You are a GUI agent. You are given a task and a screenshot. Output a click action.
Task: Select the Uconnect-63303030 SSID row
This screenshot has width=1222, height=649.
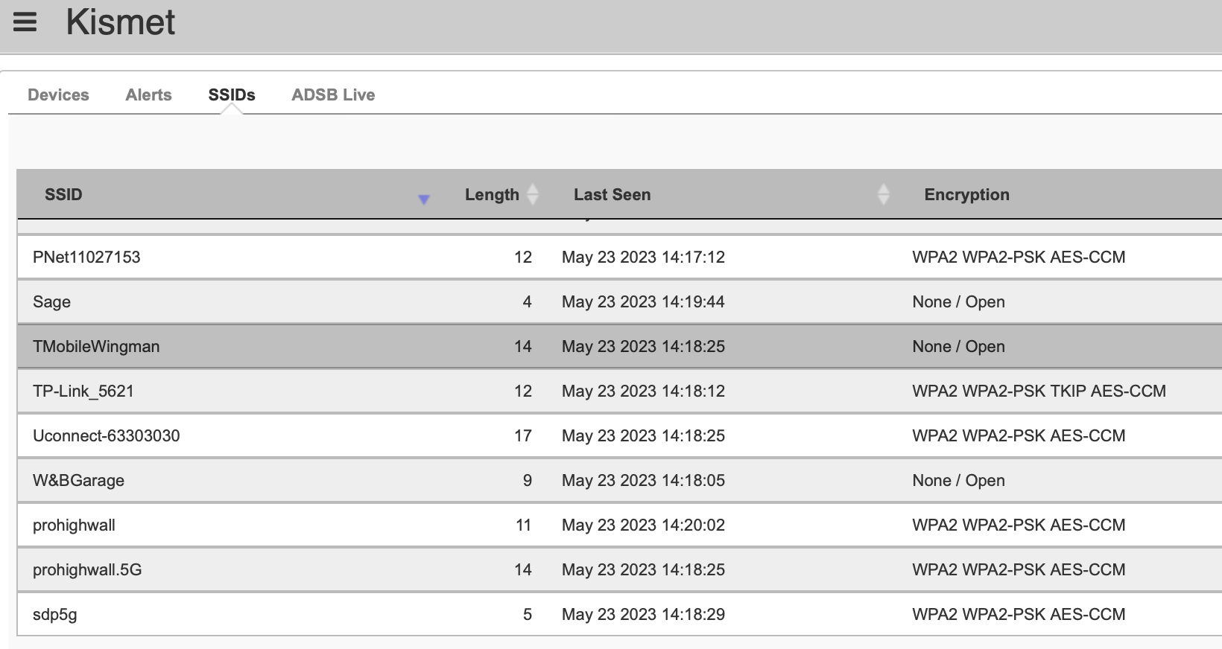(x=619, y=435)
